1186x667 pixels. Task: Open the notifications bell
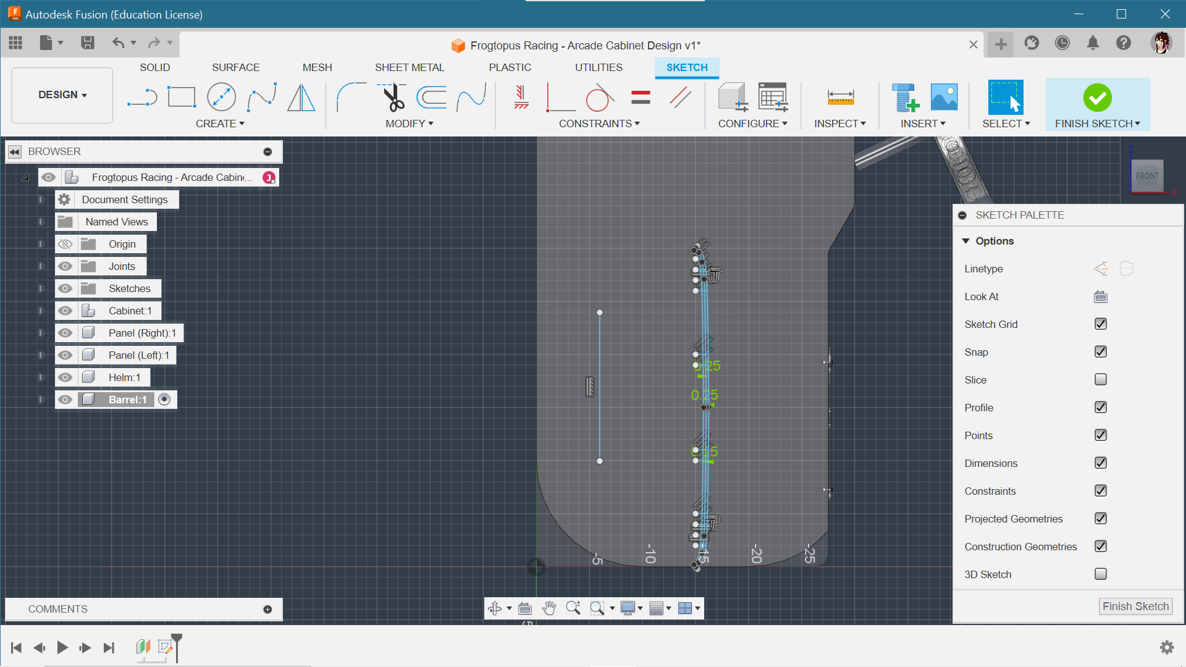(1093, 43)
